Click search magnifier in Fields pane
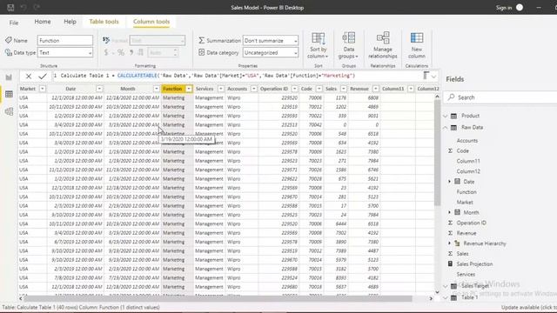557x313 pixels. (x=451, y=97)
